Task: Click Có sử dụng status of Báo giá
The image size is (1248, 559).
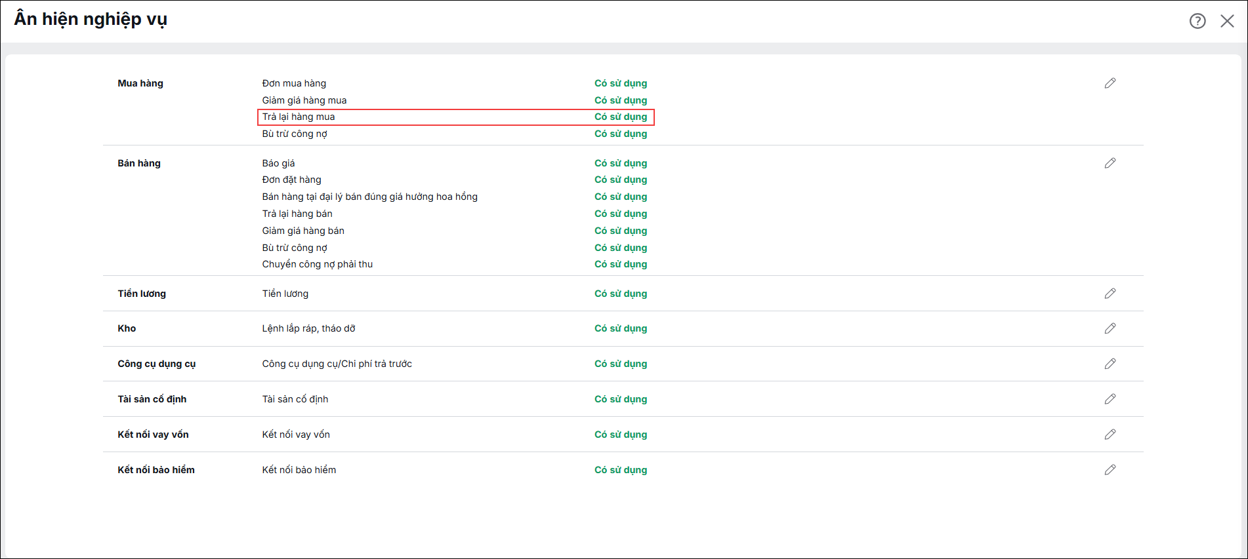Action: pyautogui.click(x=621, y=163)
